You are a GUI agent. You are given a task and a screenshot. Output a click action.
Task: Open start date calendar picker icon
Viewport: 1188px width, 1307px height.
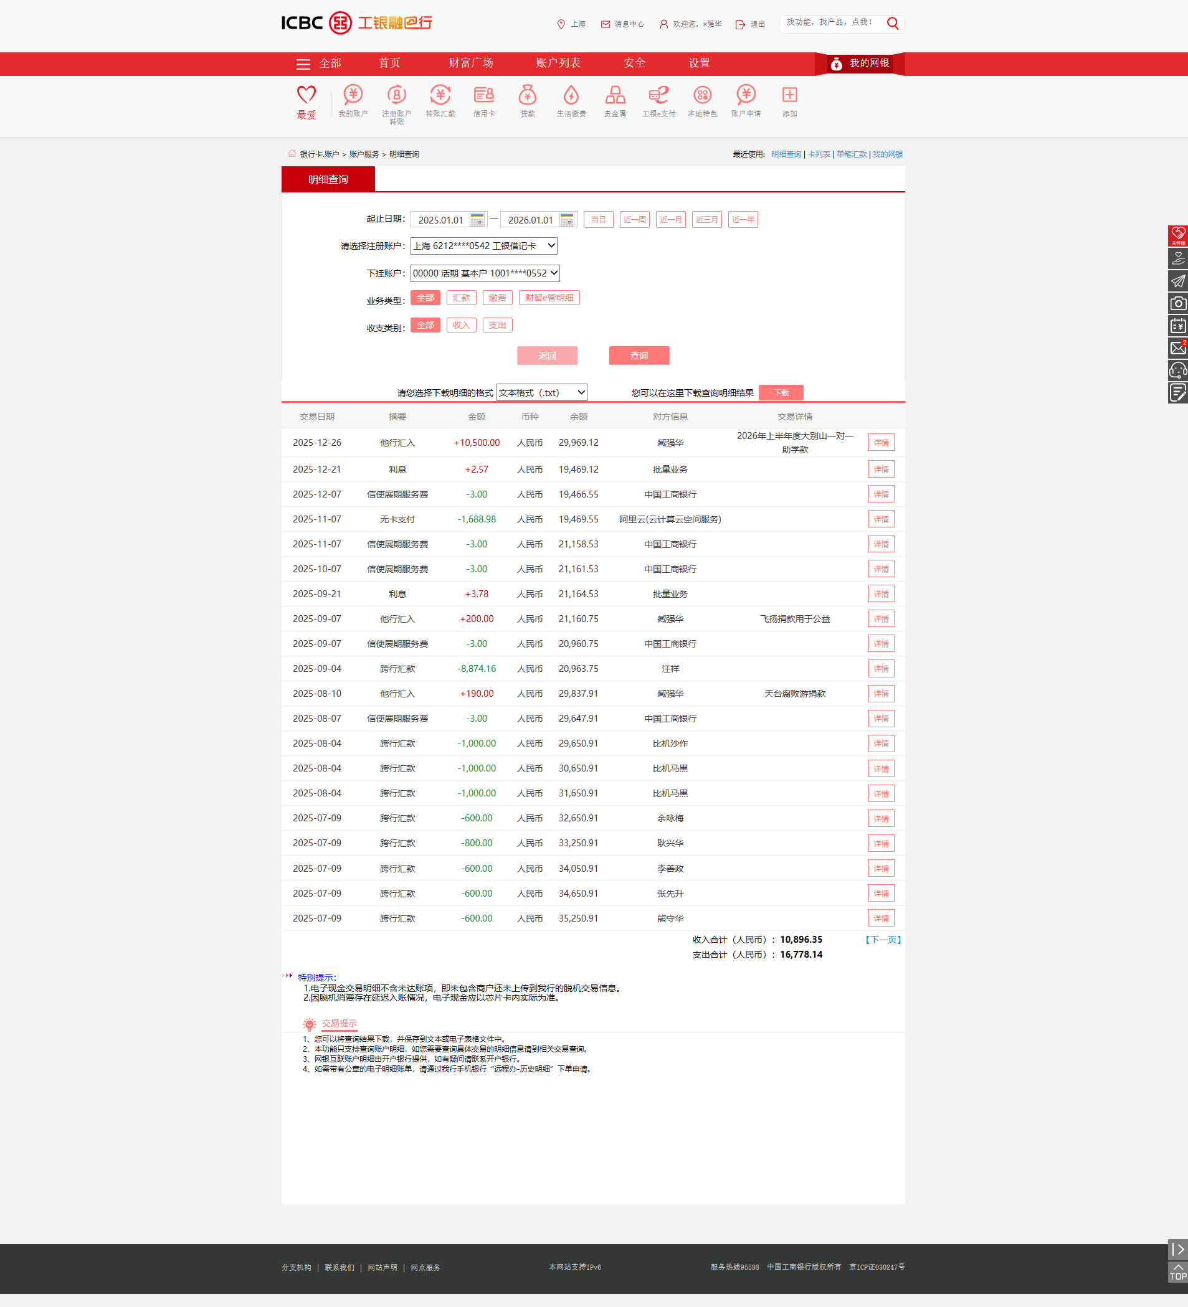point(477,220)
